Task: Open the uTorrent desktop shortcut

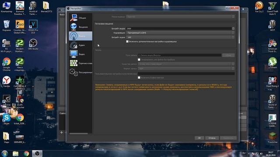Action: (x=273, y=63)
